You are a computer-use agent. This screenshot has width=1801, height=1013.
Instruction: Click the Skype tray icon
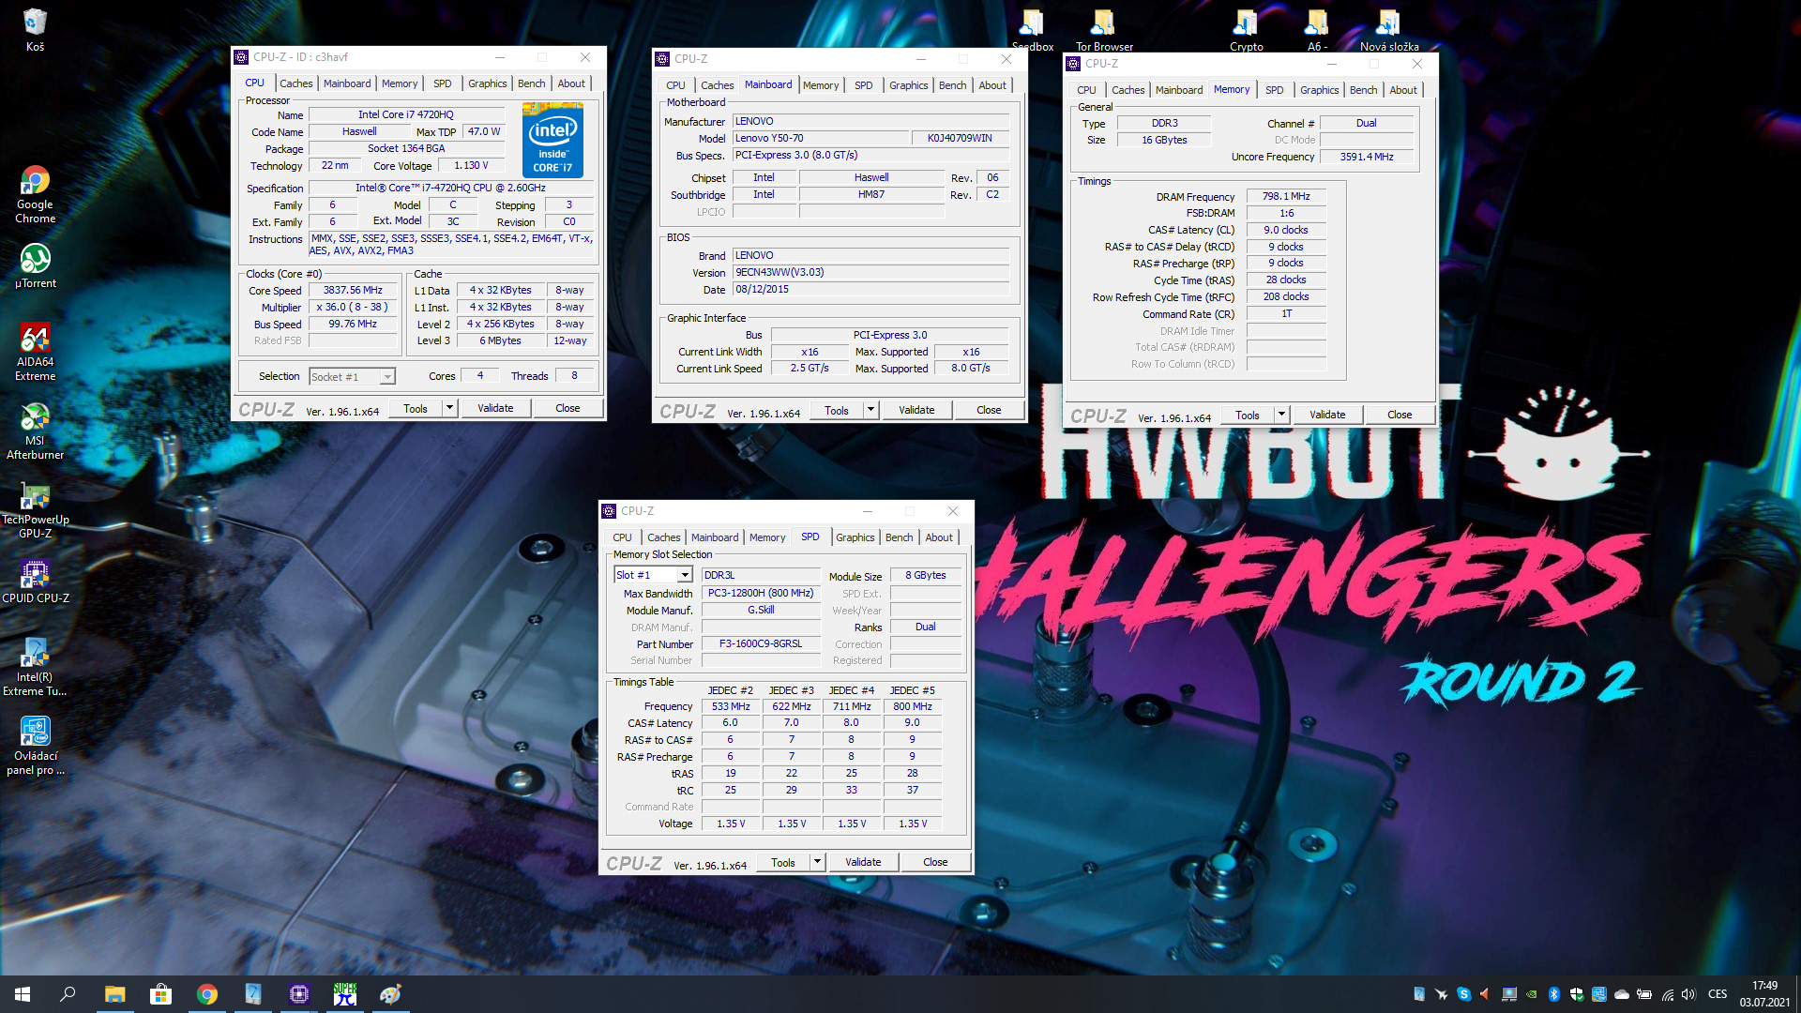(x=1463, y=994)
